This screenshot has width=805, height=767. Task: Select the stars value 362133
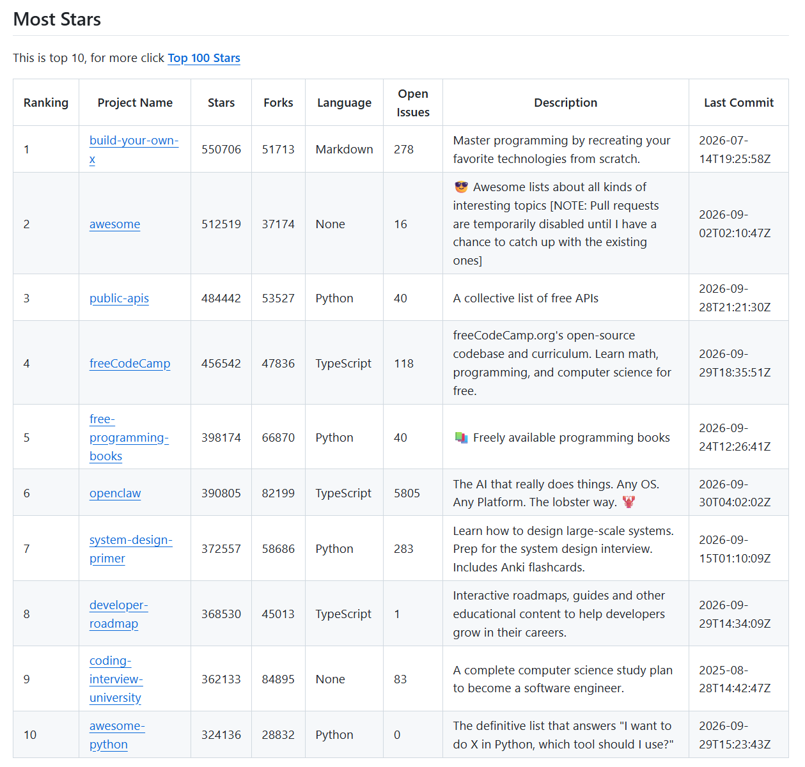(221, 679)
